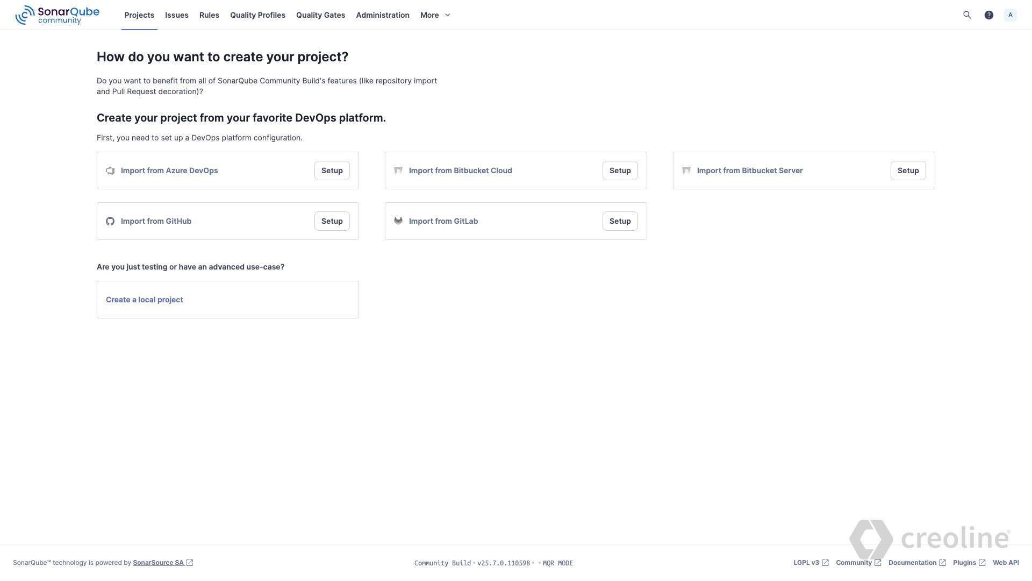The height and width of the screenshot is (581, 1032).
Task: Click 'Import from Bitbucket Server' label
Action: click(750, 171)
